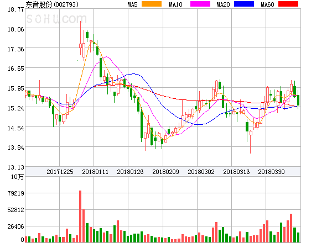Click the MA10 legend label
Viewport: 332px width, 243px height.
(x=175, y=4)
